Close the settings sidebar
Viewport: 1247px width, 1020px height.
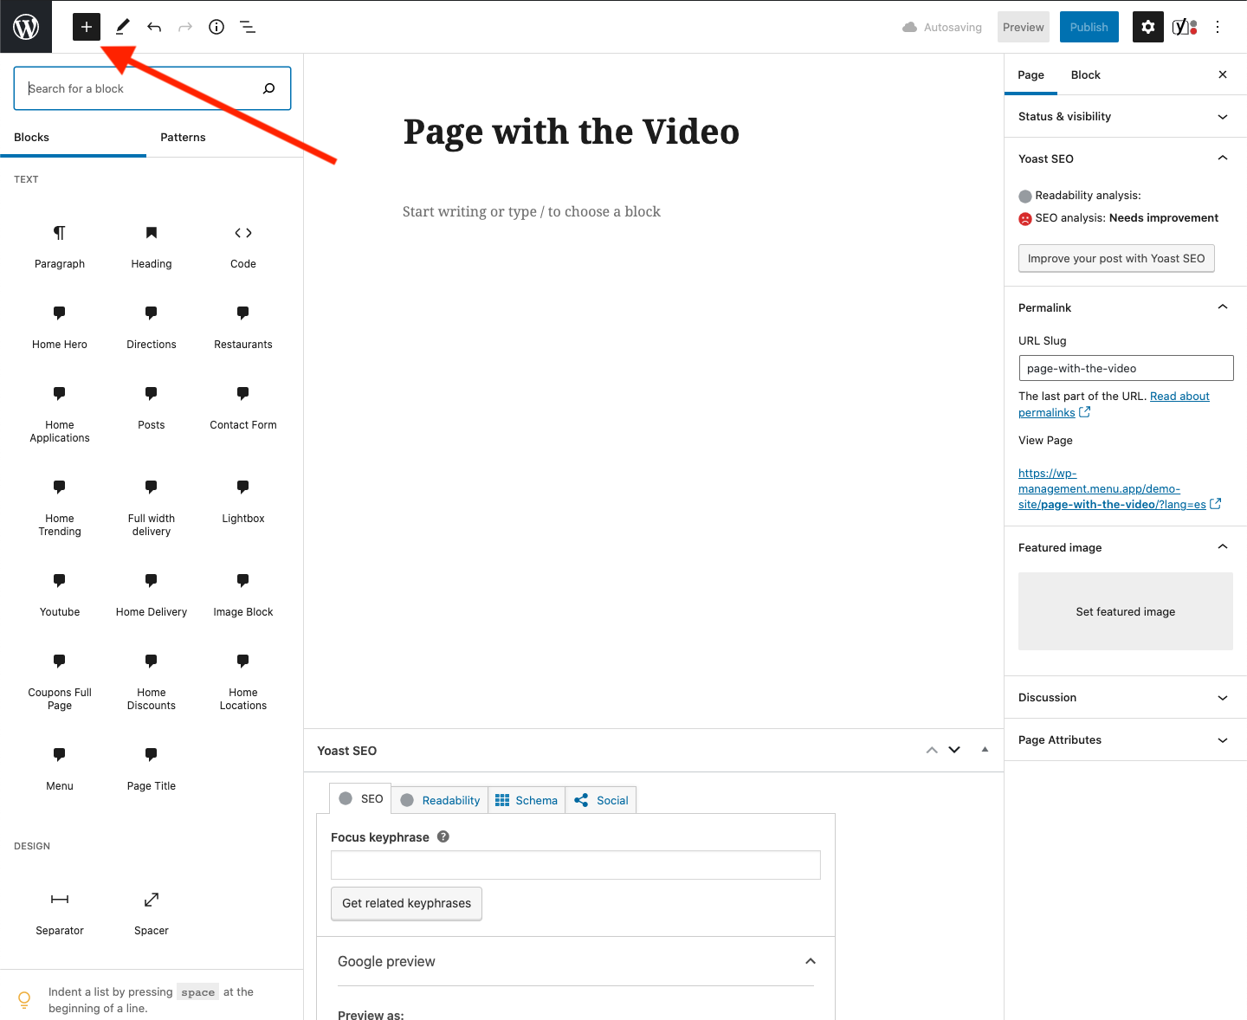coord(1223,74)
